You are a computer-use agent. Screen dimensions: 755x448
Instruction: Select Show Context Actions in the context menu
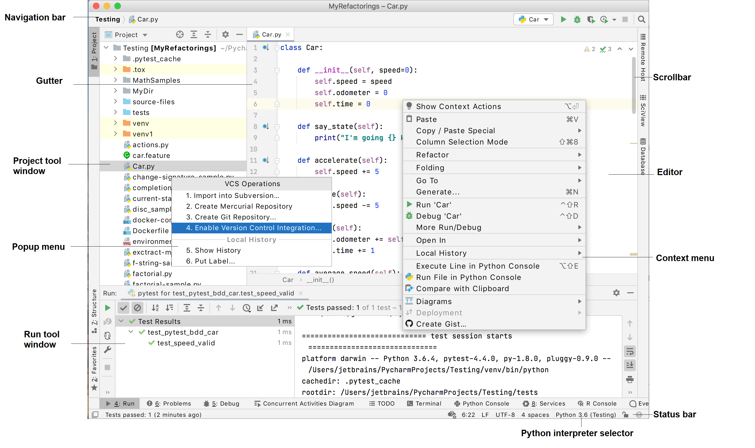[494, 106]
